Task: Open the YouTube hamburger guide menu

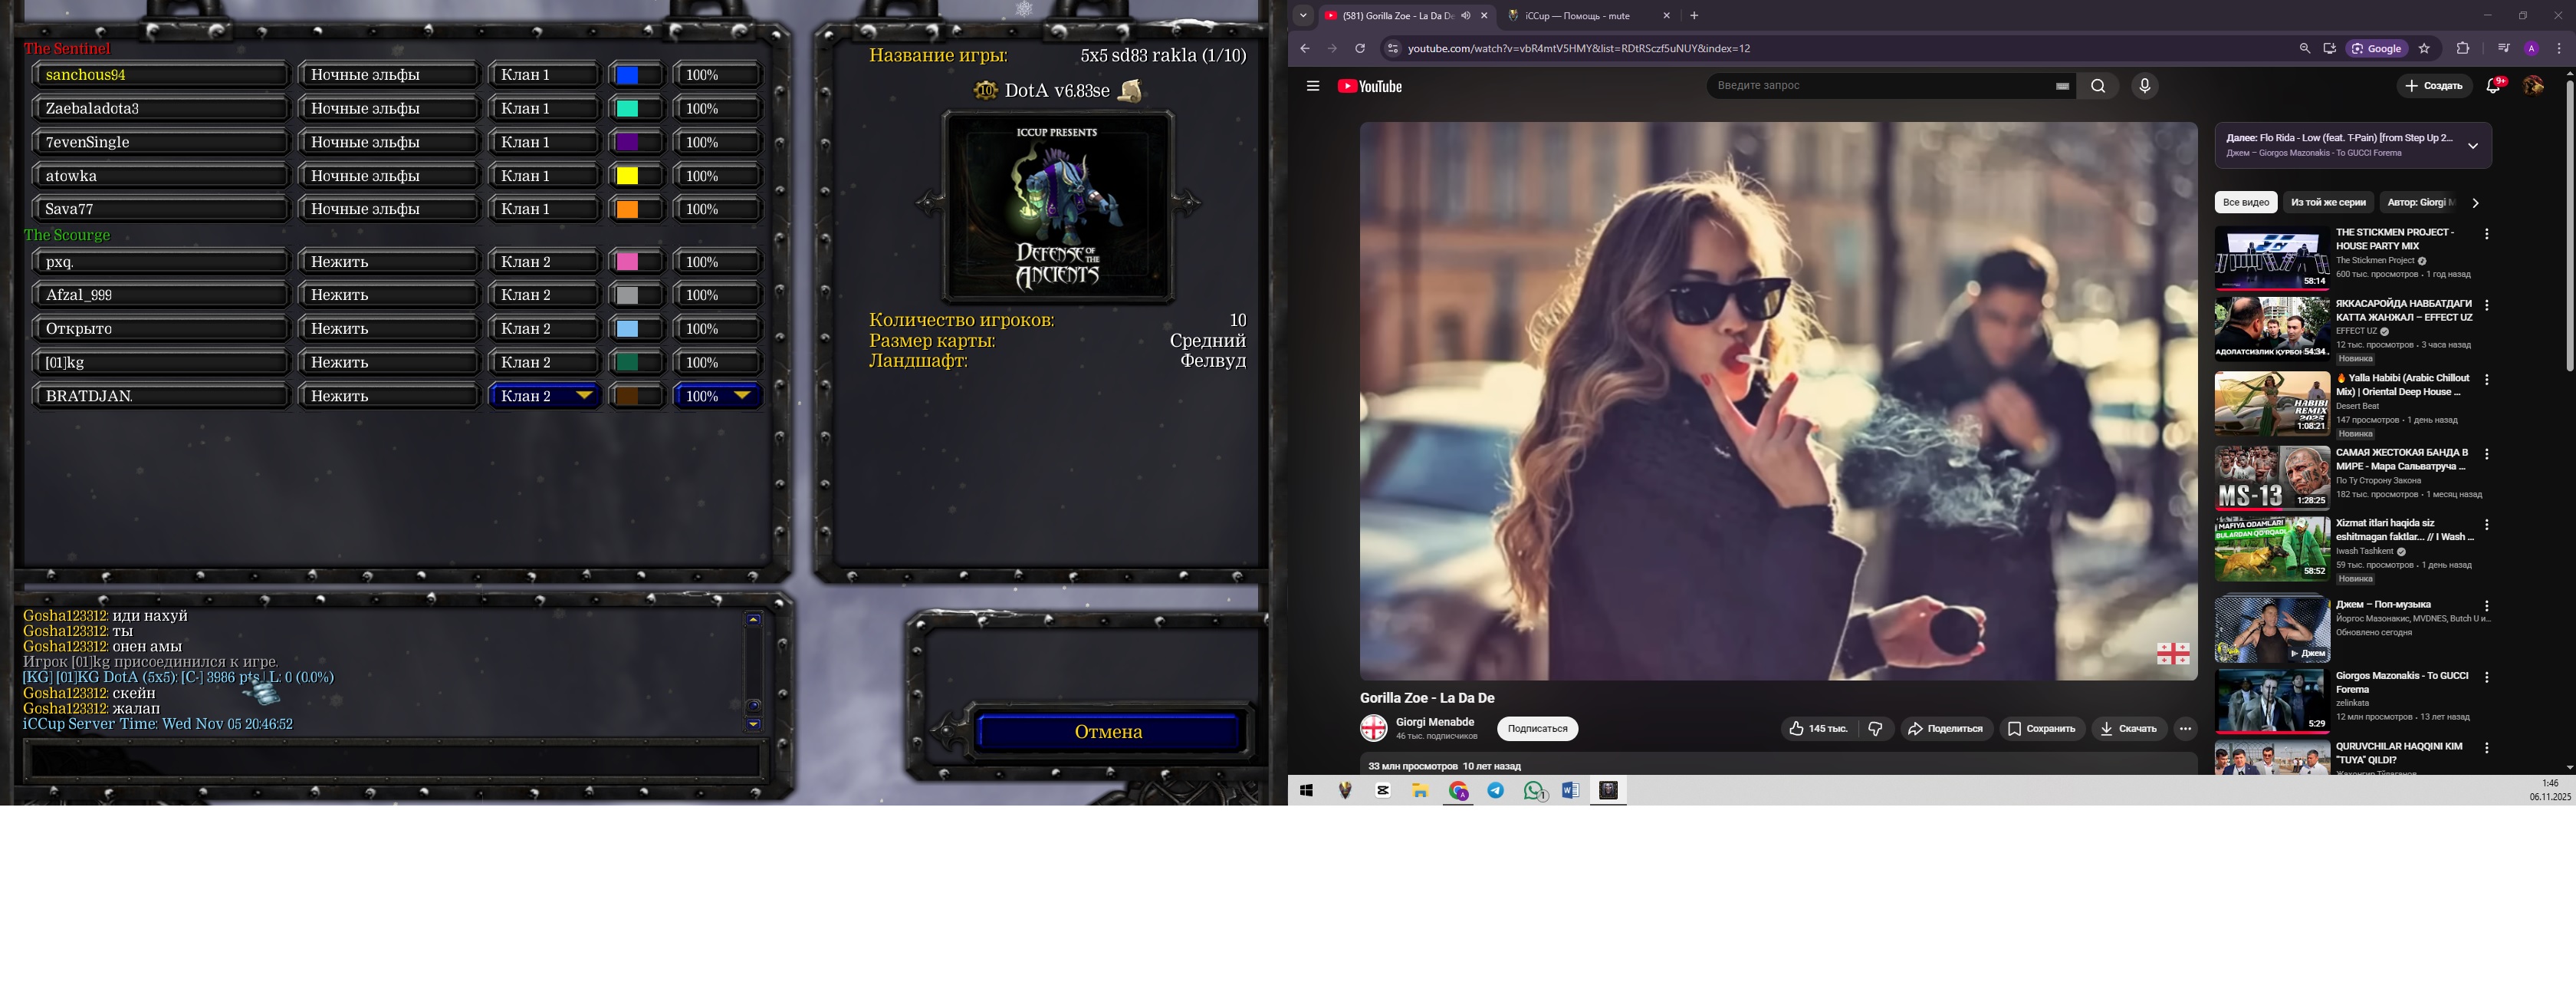Action: (1313, 86)
